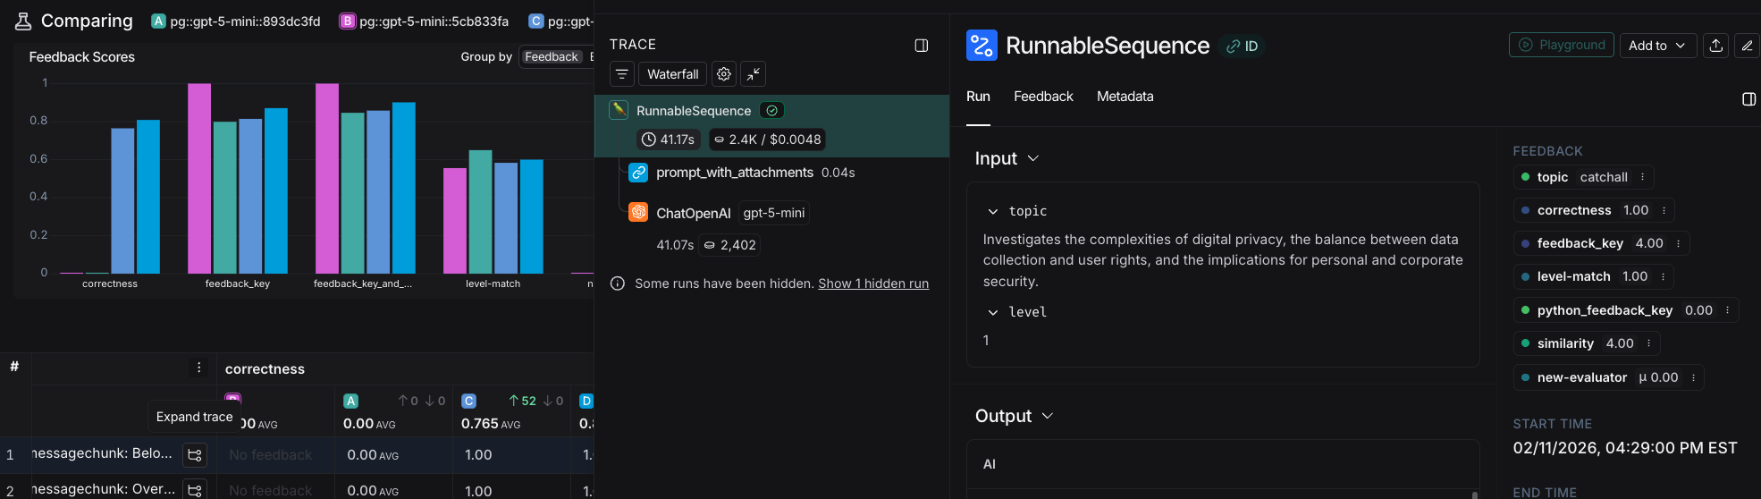Screen dimensions: 1761x499
Task: Click the teal level-match chart bar
Action: (481, 212)
